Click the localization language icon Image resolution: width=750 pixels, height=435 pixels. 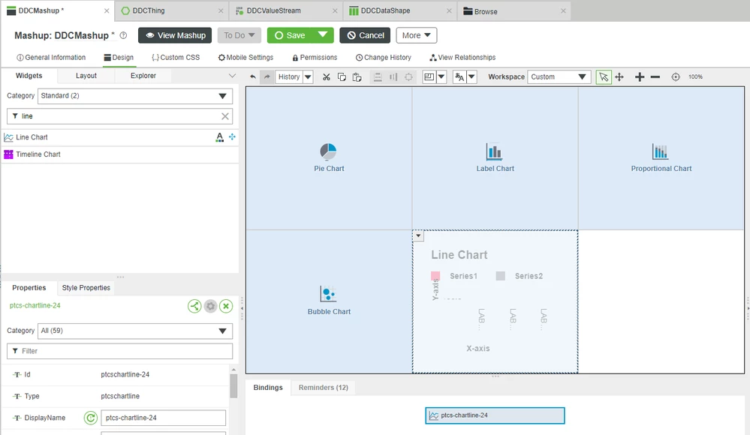(x=459, y=76)
